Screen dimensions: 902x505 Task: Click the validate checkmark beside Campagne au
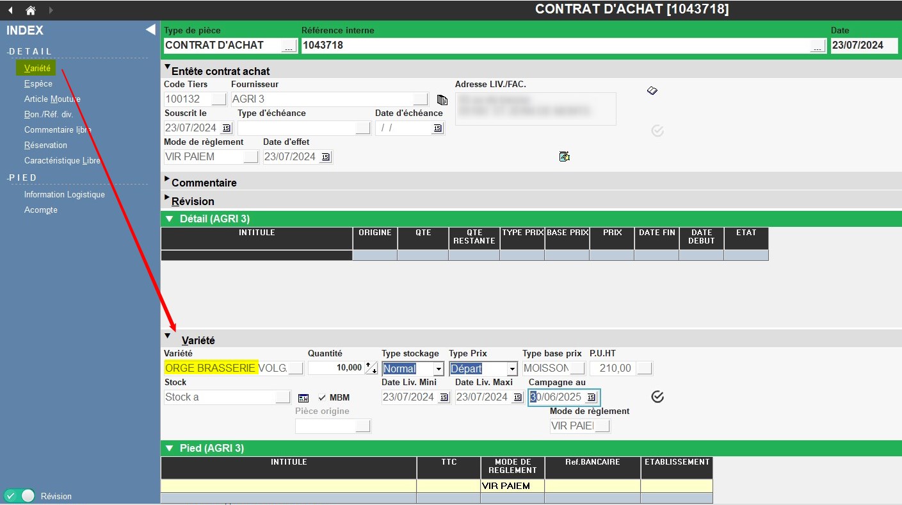coord(657,397)
